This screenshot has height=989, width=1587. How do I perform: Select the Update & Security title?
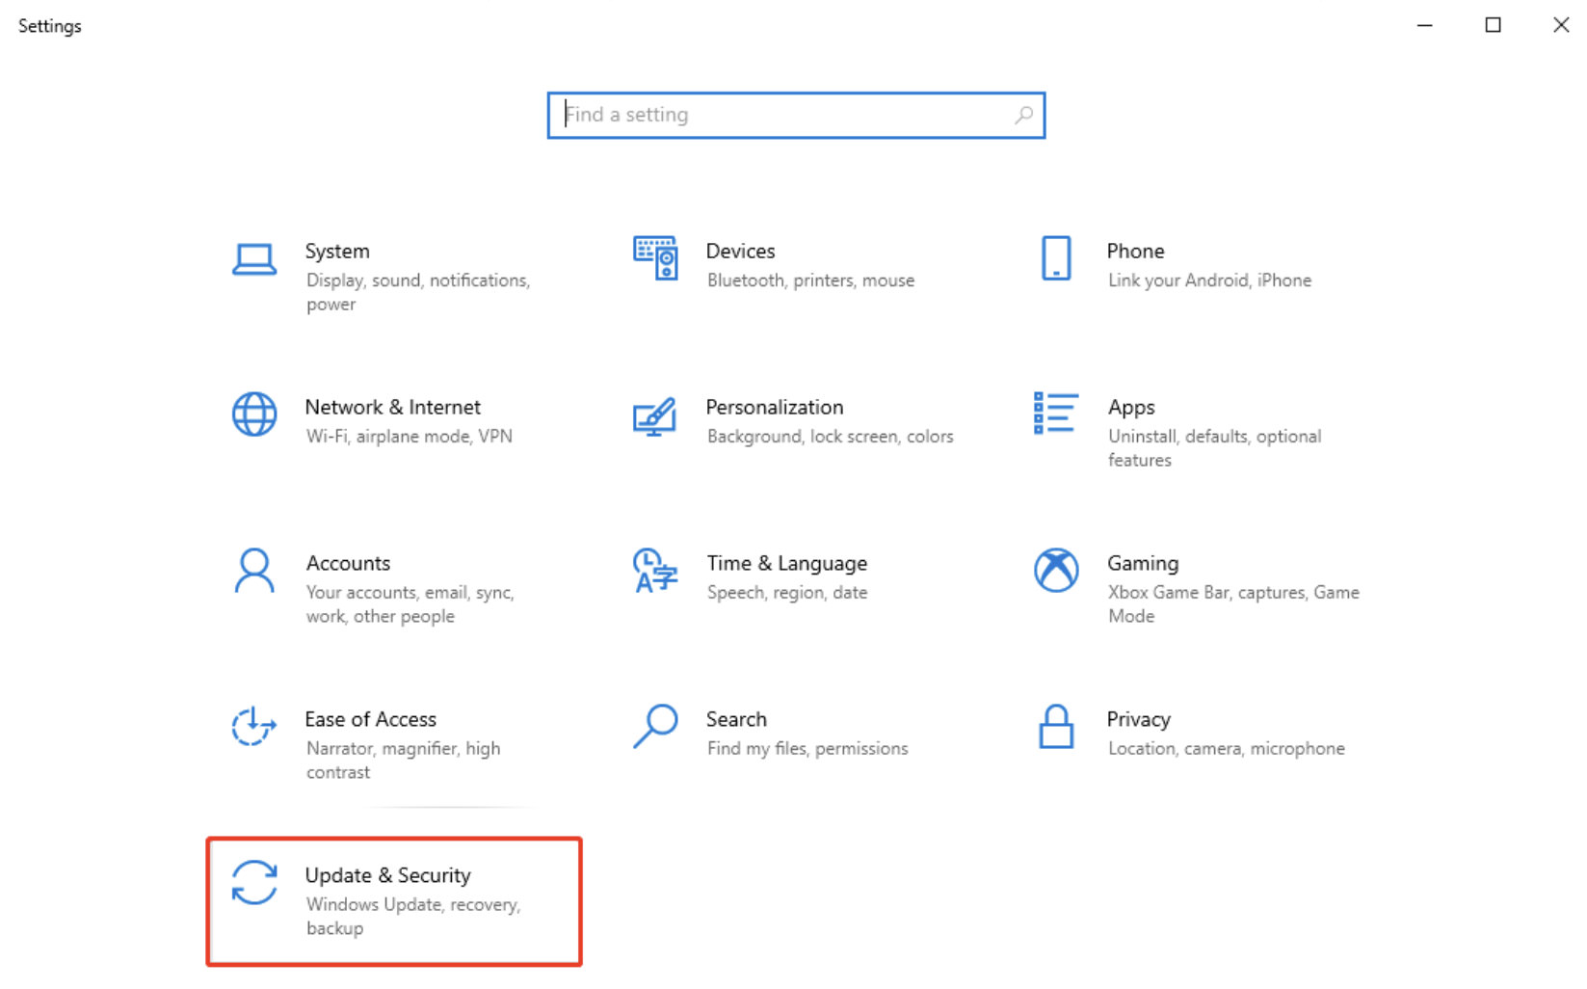[x=387, y=875]
